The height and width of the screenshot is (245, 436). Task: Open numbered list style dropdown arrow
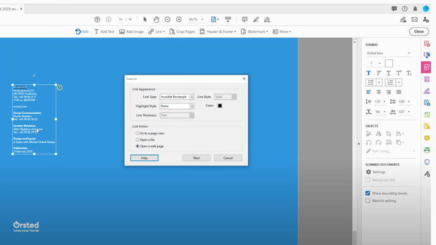tap(399, 82)
